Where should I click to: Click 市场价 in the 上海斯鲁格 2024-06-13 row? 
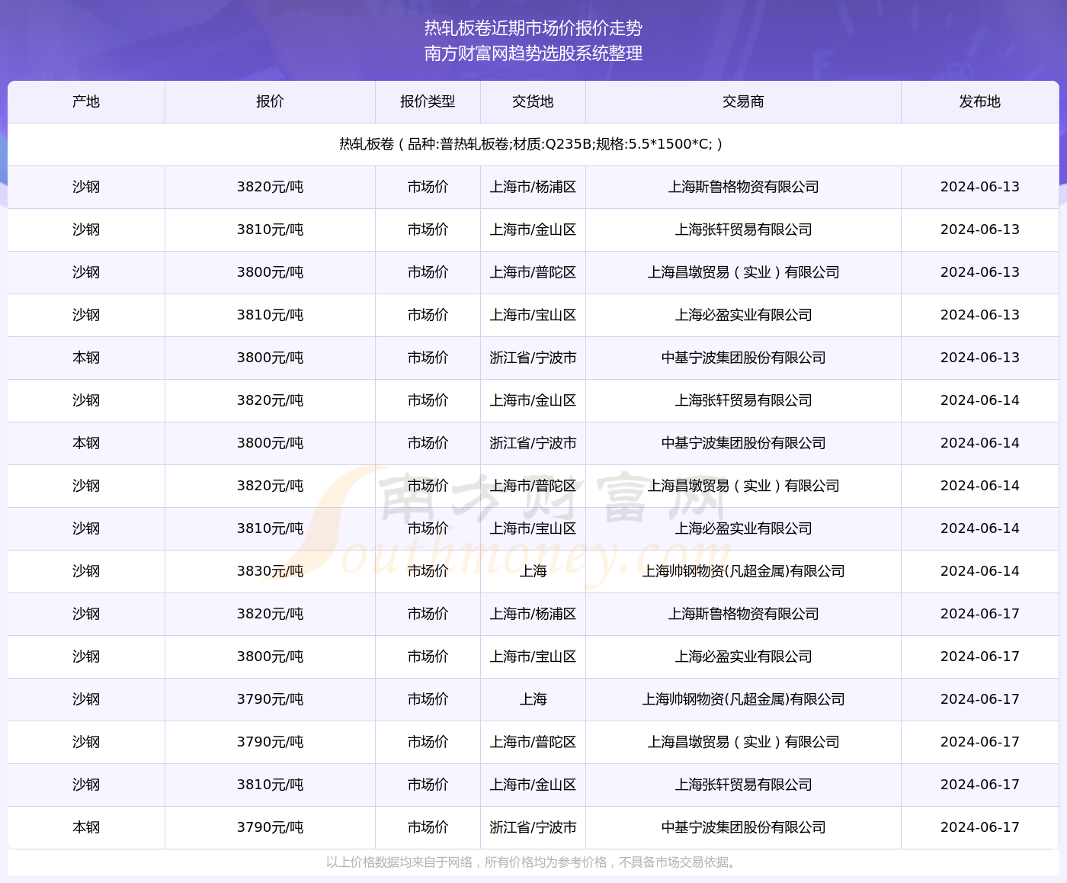point(428,187)
